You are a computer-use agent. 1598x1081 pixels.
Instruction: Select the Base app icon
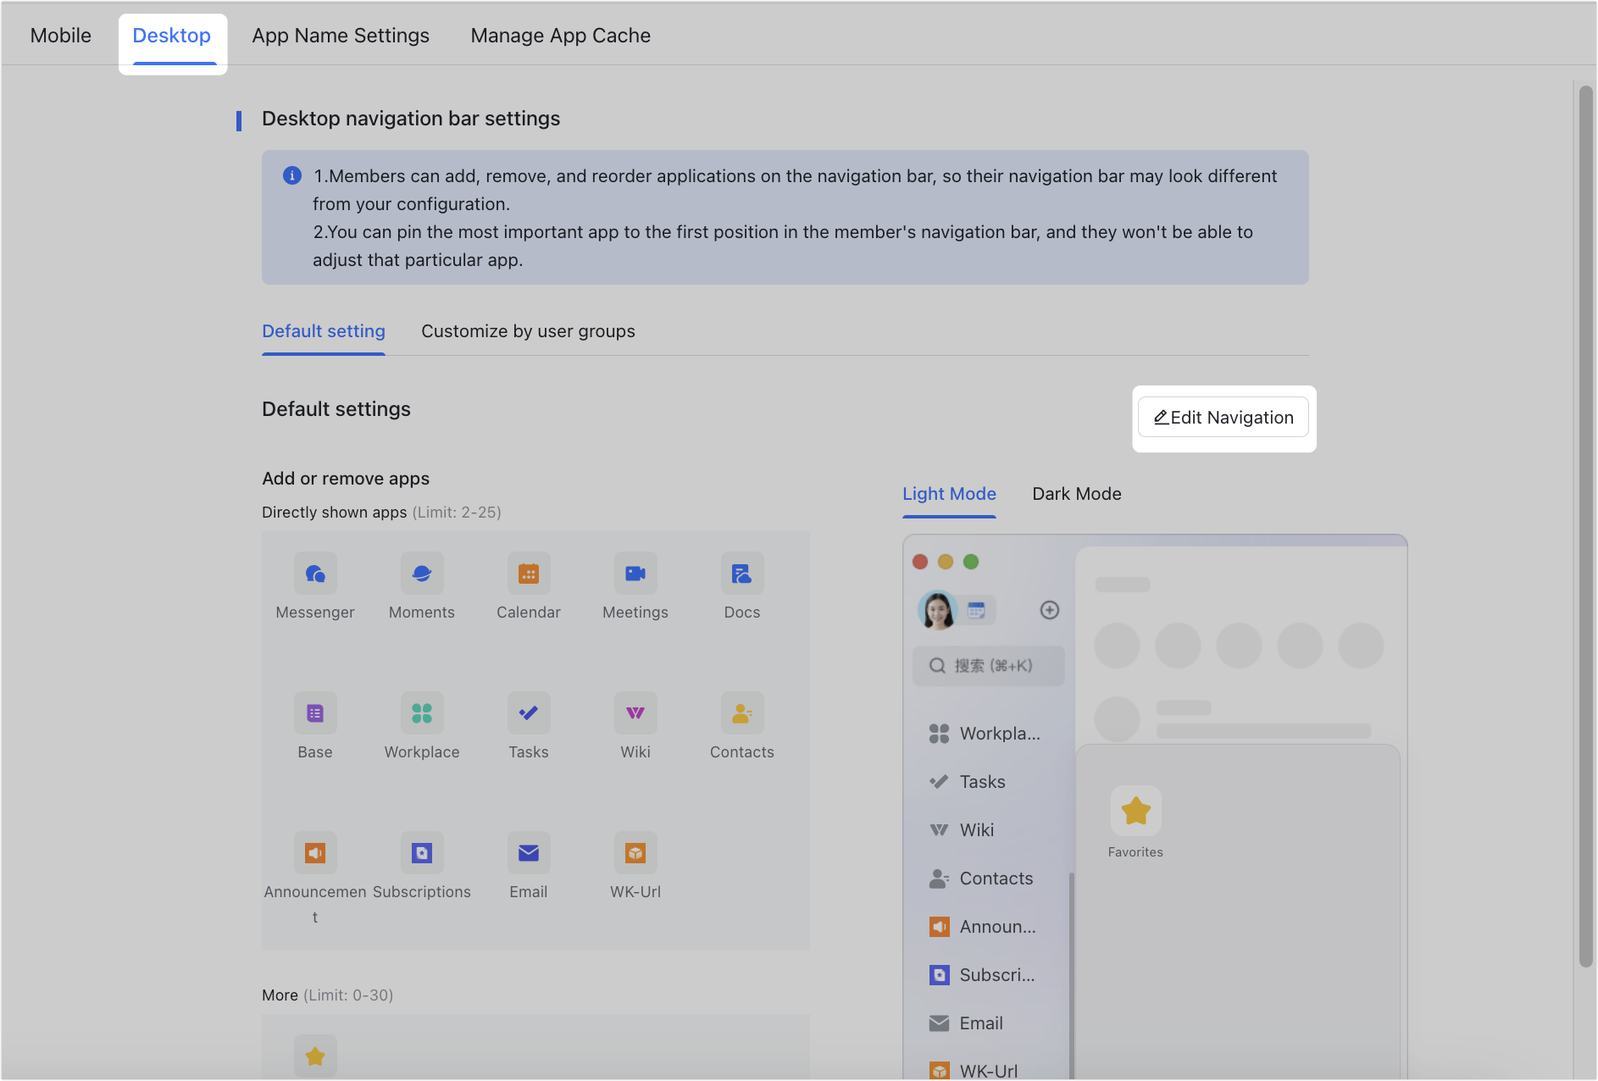(x=315, y=713)
